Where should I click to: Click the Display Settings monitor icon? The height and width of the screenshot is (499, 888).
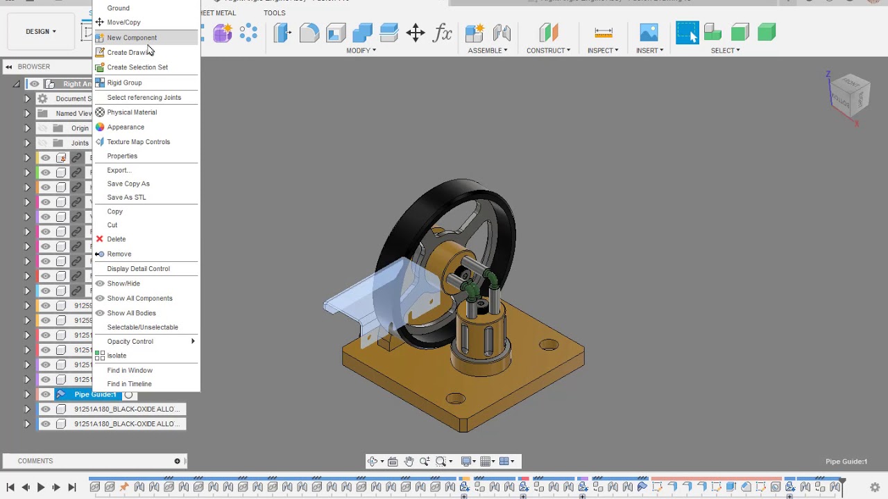pyautogui.click(x=466, y=462)
